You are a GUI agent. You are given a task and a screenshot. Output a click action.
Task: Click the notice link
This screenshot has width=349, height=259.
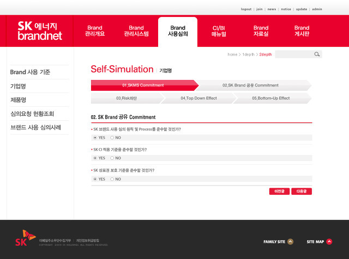coord(286,9)
